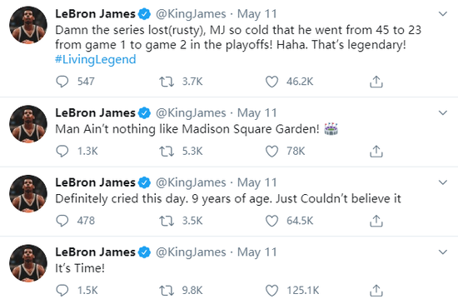The height and width of the screenshot is (304, 458).
Task: Expand the options caret on "It's Time!" tweet
Action: pos(443,252)
